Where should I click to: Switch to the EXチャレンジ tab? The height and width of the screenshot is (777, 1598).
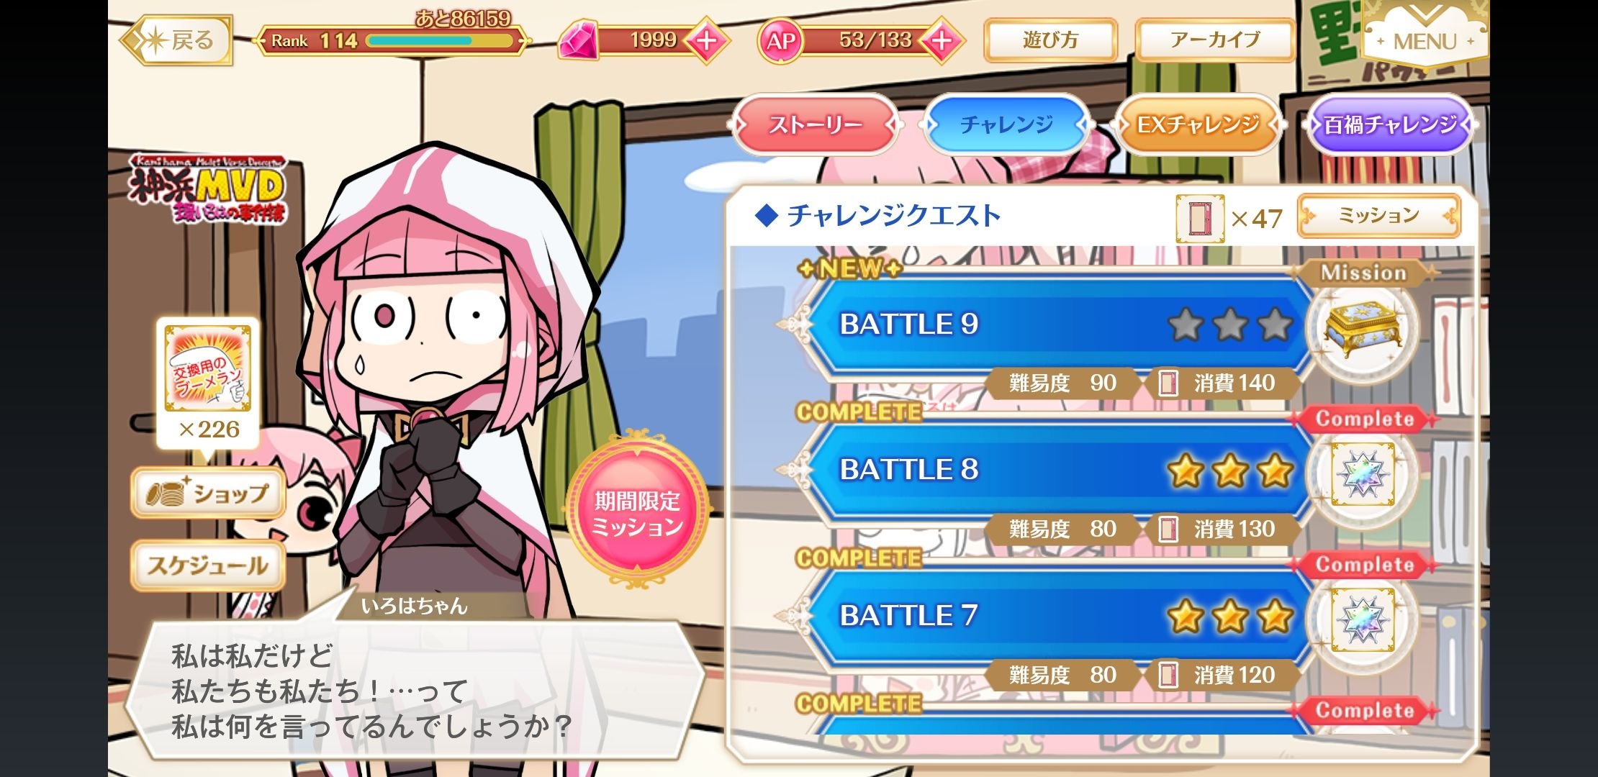tap(1198, 125)
